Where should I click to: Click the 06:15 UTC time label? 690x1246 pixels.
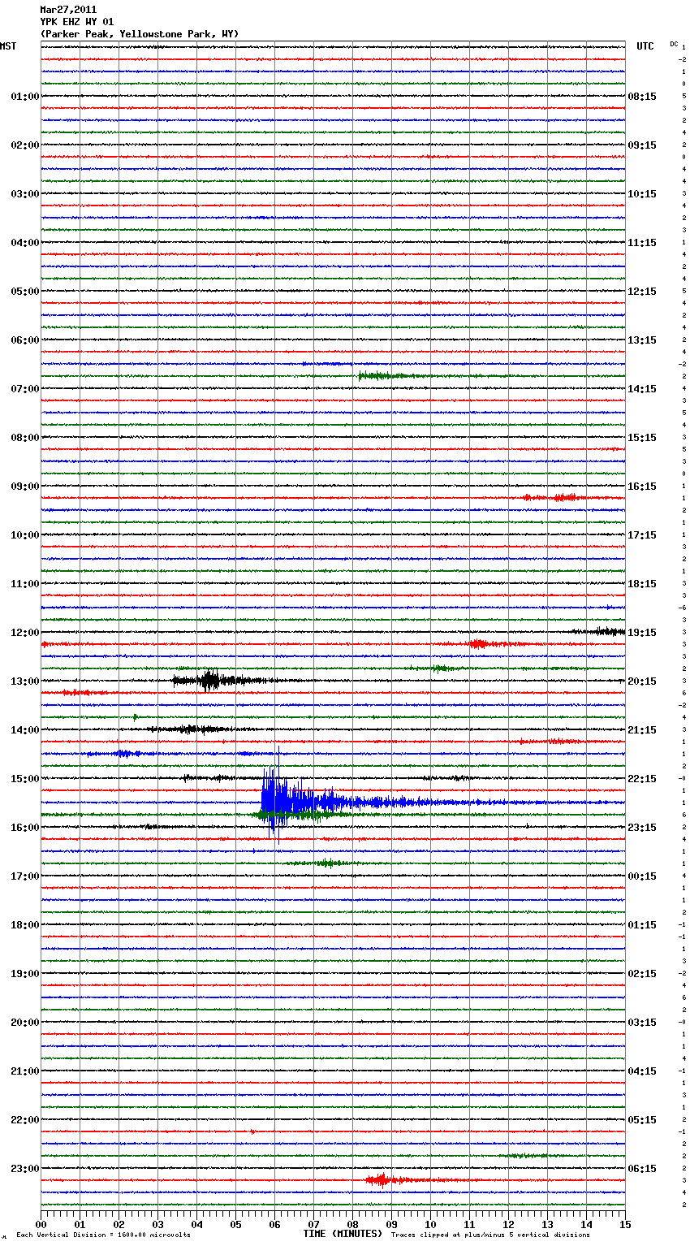pyautogui.click(x=642, y=1169)
